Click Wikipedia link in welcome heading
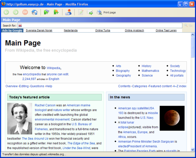The image size is (196, 158). pyautogui.click(x=53, y=68)
